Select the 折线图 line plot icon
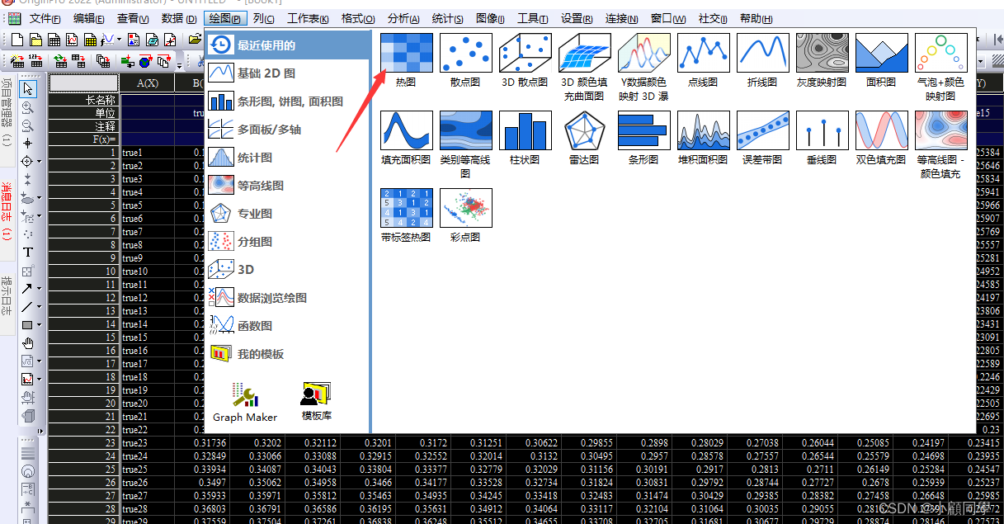 click(x=763, y=60)
